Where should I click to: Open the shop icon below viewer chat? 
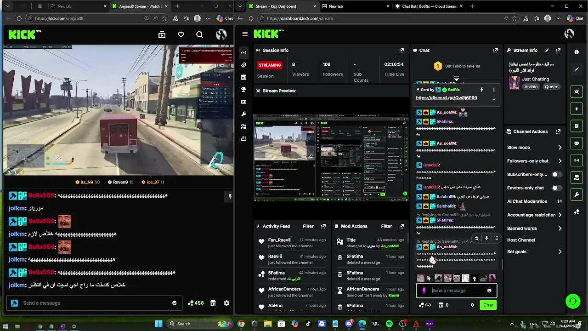213,303
